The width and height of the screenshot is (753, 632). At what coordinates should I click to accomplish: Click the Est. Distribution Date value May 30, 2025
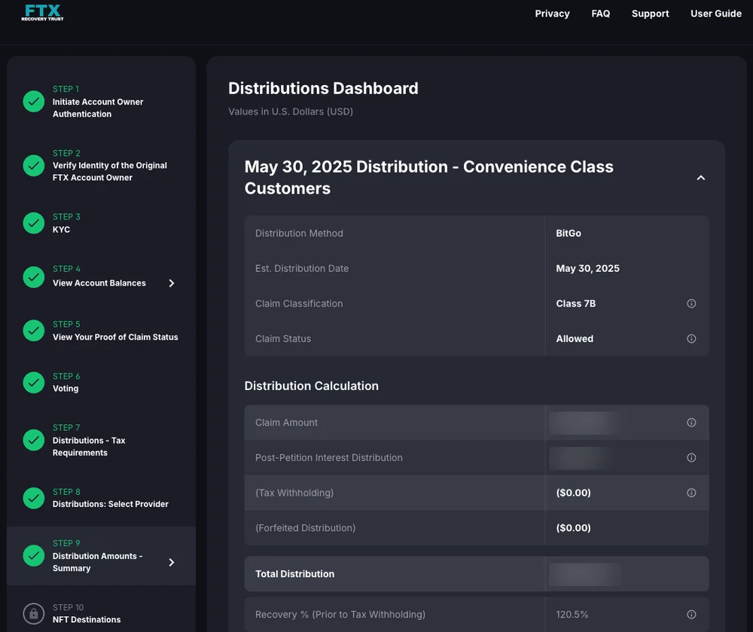[588, 268]
